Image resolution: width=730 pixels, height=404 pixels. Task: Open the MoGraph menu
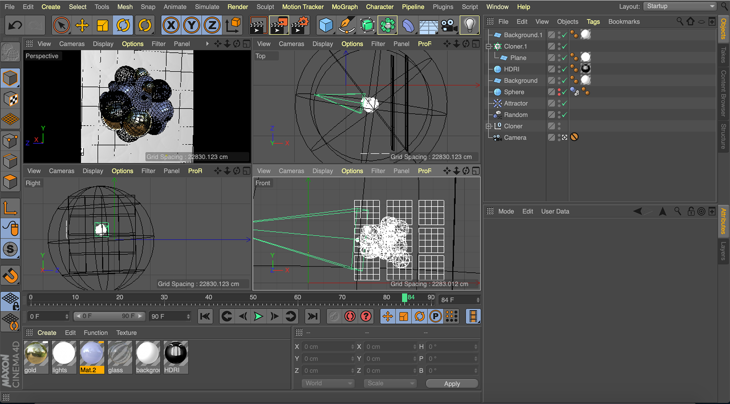click(x=344, y=7)
